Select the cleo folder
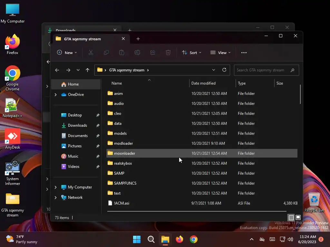330x247 pixels. click(202, 114)
